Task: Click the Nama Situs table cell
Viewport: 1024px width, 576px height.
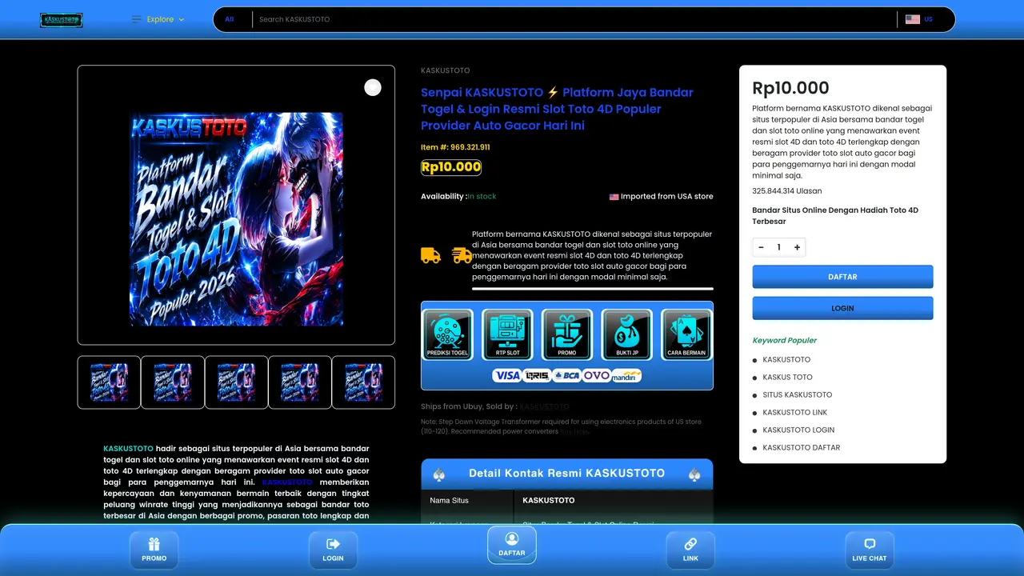Action: 467,501
